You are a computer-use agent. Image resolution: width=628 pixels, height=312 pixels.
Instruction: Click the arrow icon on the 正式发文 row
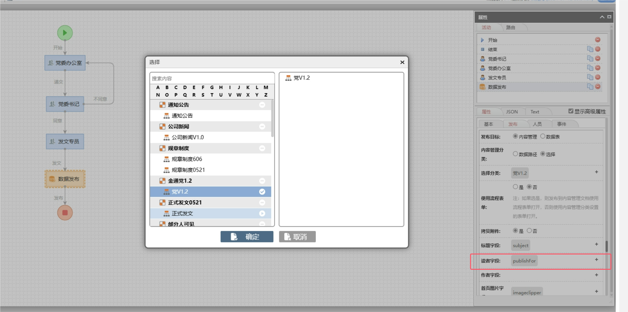(x=262, y=213)
